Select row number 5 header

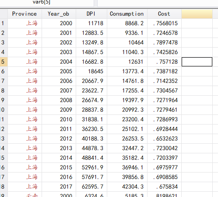pos(4,62)
